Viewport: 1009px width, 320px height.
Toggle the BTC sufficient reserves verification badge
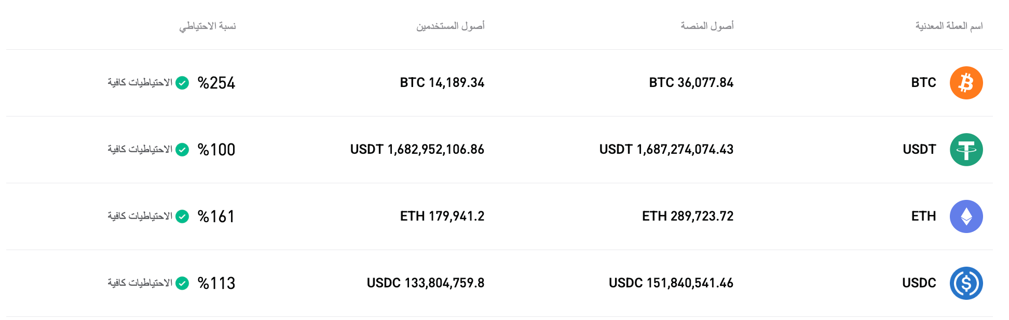point(182,82)
